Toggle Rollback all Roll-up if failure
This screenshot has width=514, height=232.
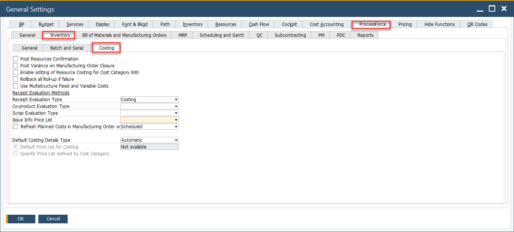point(15,79)
